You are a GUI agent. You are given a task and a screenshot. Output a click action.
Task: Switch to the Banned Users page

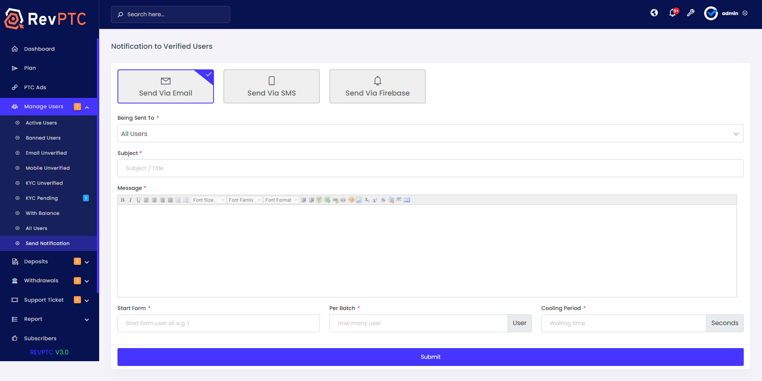click(43, 138)
